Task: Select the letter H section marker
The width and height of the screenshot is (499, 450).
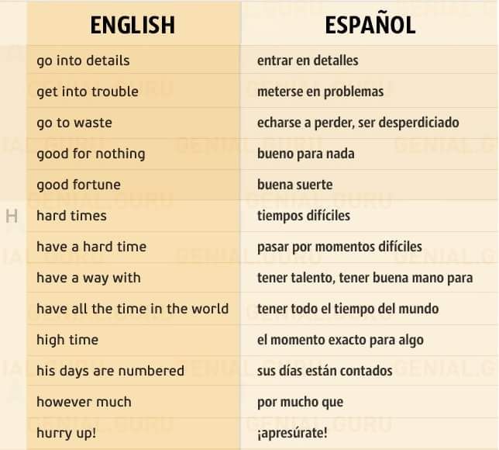Action: 12,216
